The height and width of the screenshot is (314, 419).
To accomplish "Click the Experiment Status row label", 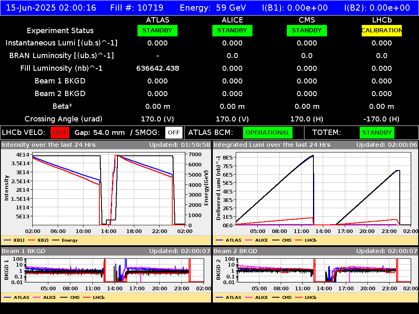I will click(60, 31).
